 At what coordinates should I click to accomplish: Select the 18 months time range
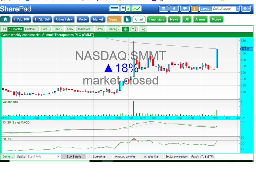pyautogui.click(x=15, y=29)
